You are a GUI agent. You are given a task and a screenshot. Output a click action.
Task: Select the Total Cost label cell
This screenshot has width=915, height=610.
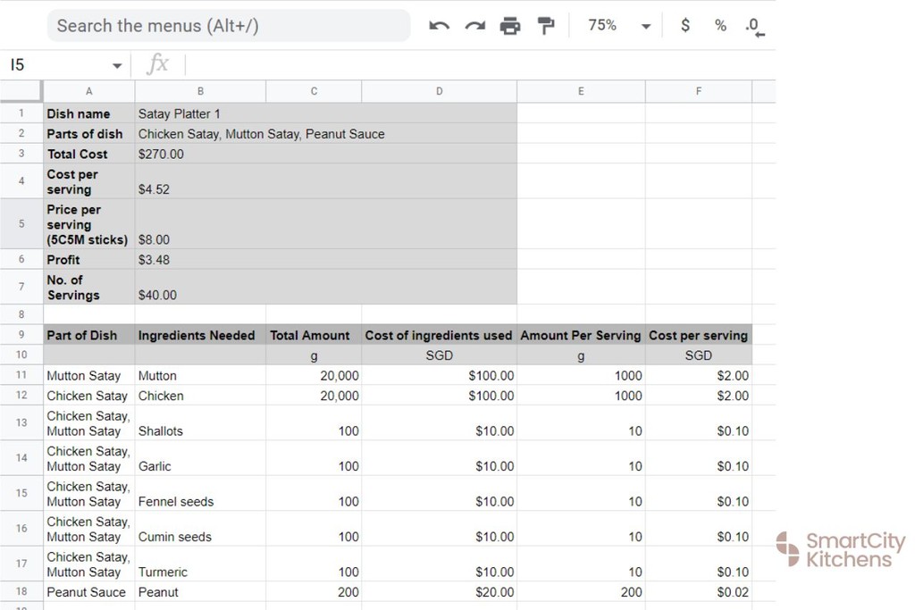pos(88,154)
